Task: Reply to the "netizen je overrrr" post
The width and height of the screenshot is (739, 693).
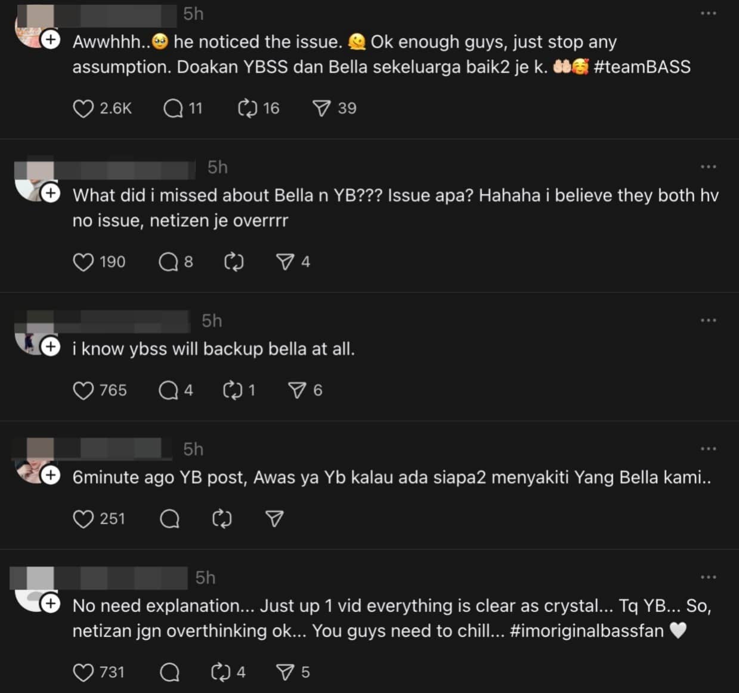Action: pyautogui.click(x=169, y=262)
